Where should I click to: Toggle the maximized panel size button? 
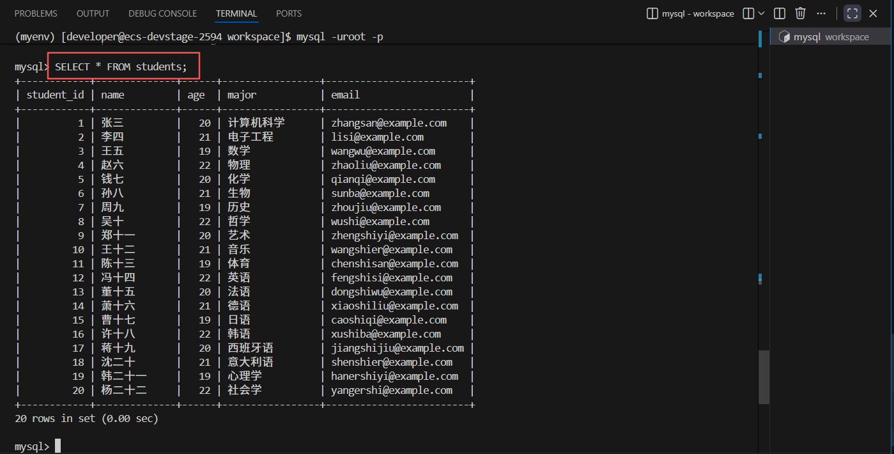(x=852, y=13)
